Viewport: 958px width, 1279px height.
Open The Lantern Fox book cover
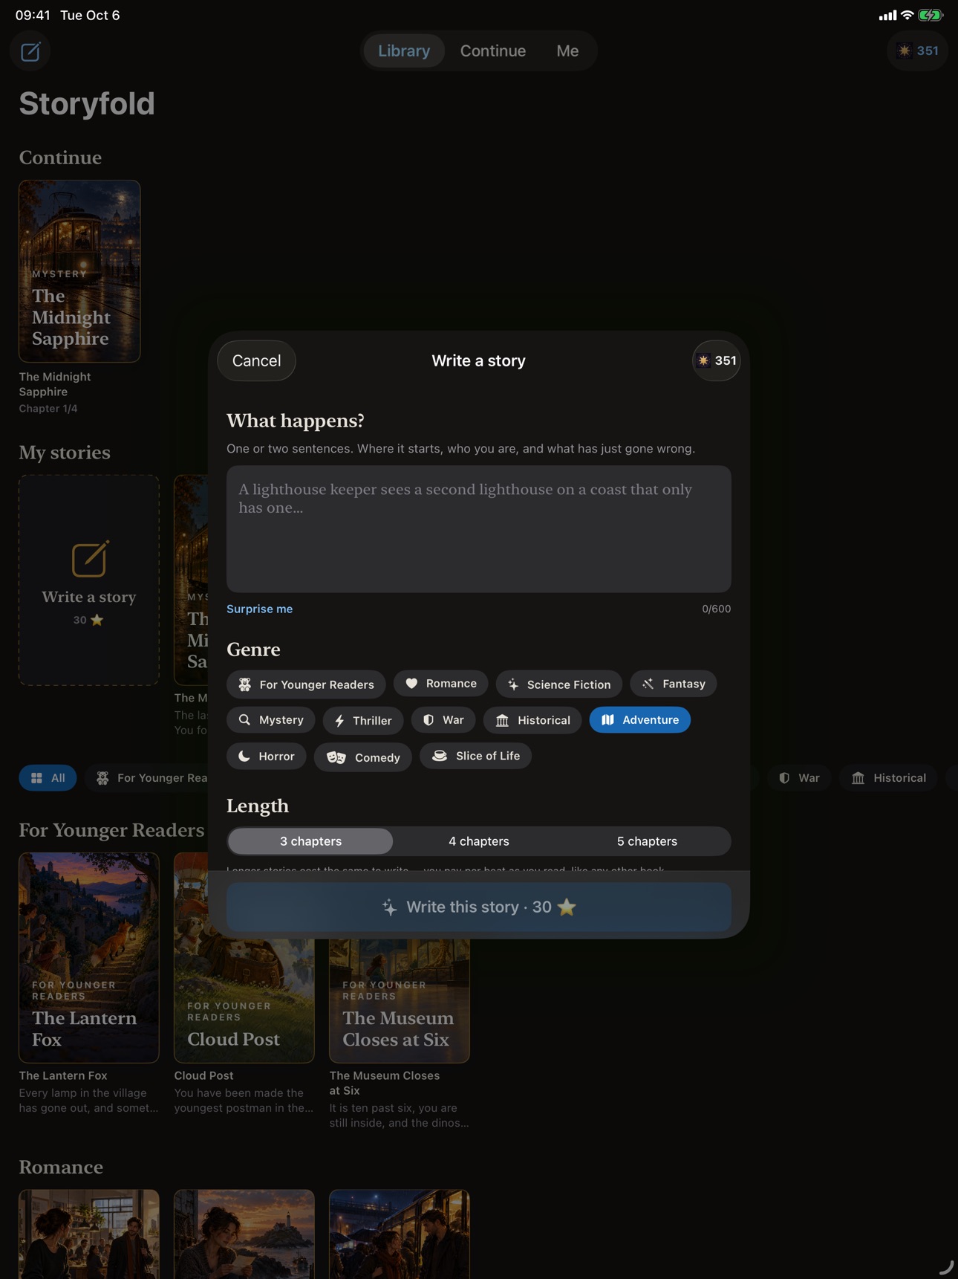tap(89, 957)
